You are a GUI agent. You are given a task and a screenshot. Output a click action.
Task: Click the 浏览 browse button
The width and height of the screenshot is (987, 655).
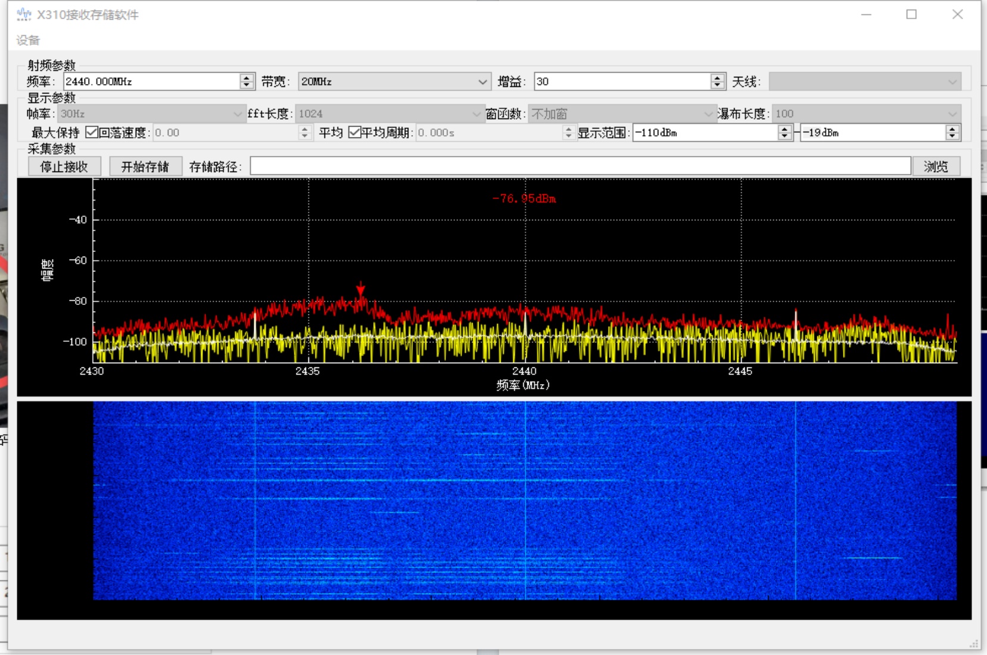(936, 167)
